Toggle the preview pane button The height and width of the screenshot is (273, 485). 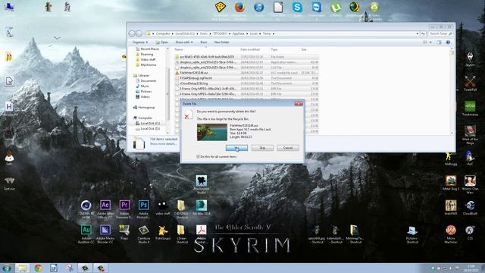point(439,42)
